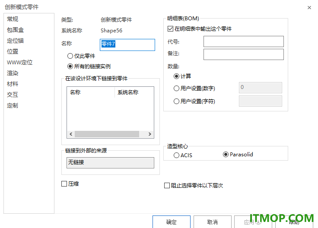Click the 名称 column header in linked parts list
Image resolution: width=318 pixels, height=228 pixels.
pos(91,92)
